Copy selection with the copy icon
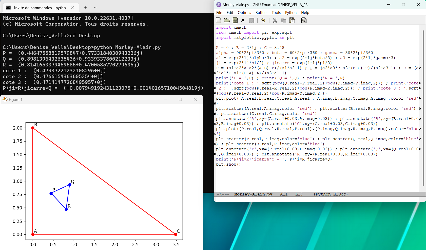 pos(283,20)
